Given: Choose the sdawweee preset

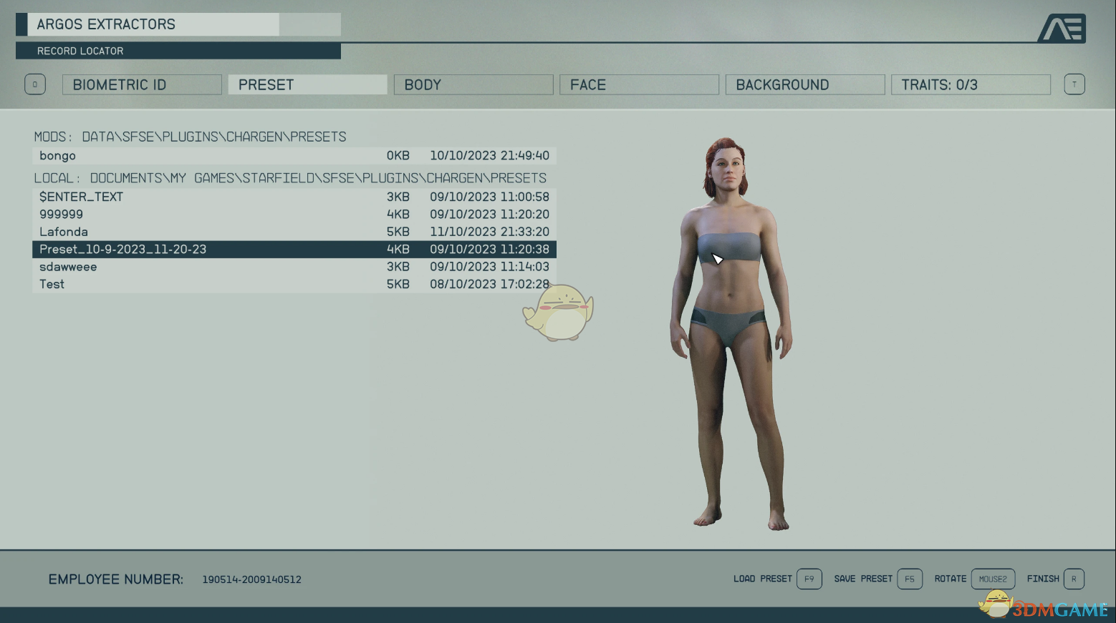Looking at the screenshot, I should pyautogui.click(x=294, y=267).
